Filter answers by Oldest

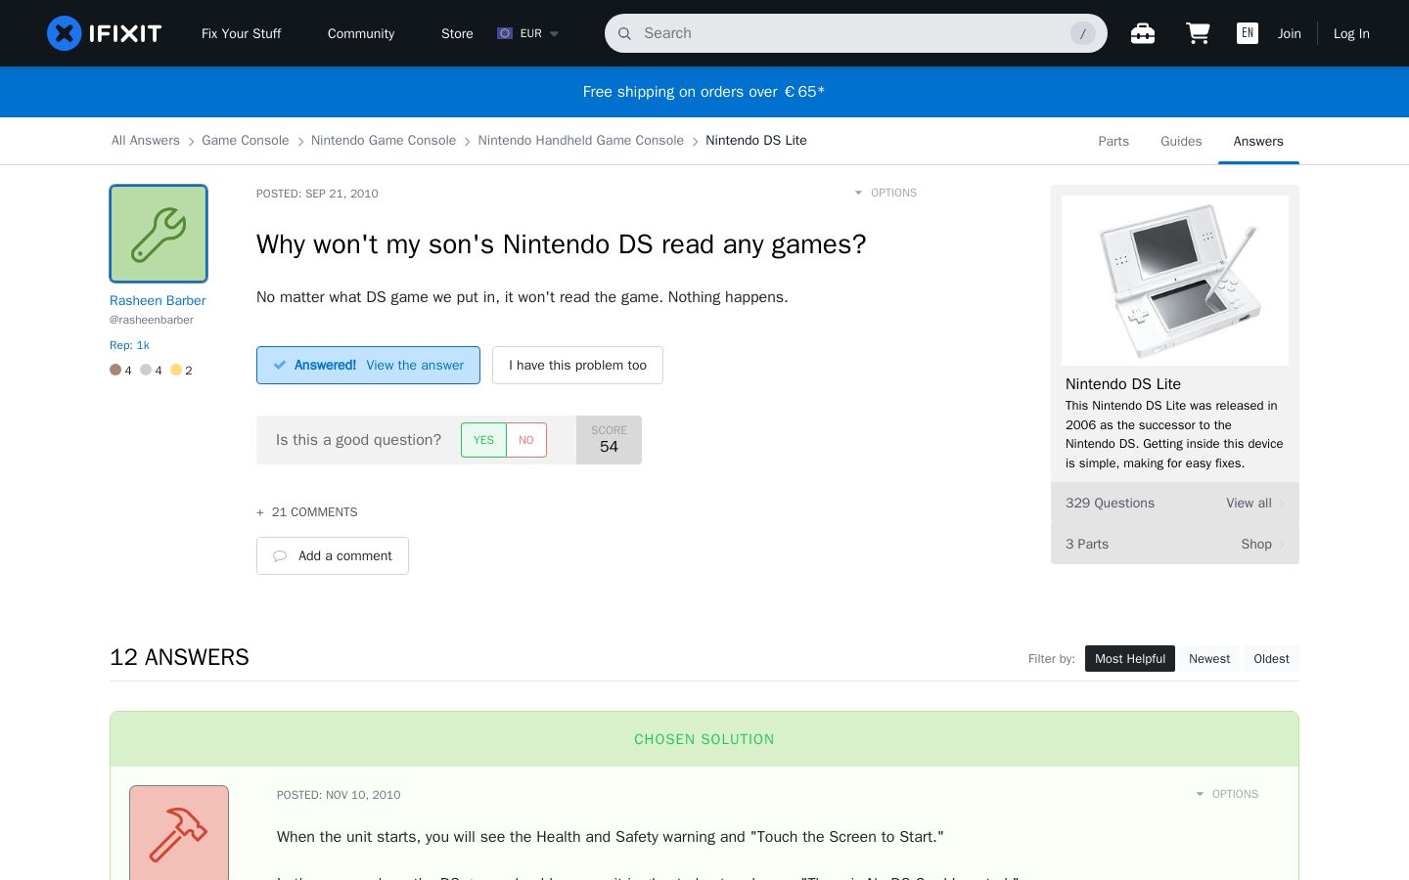(x=1271, y=659)
